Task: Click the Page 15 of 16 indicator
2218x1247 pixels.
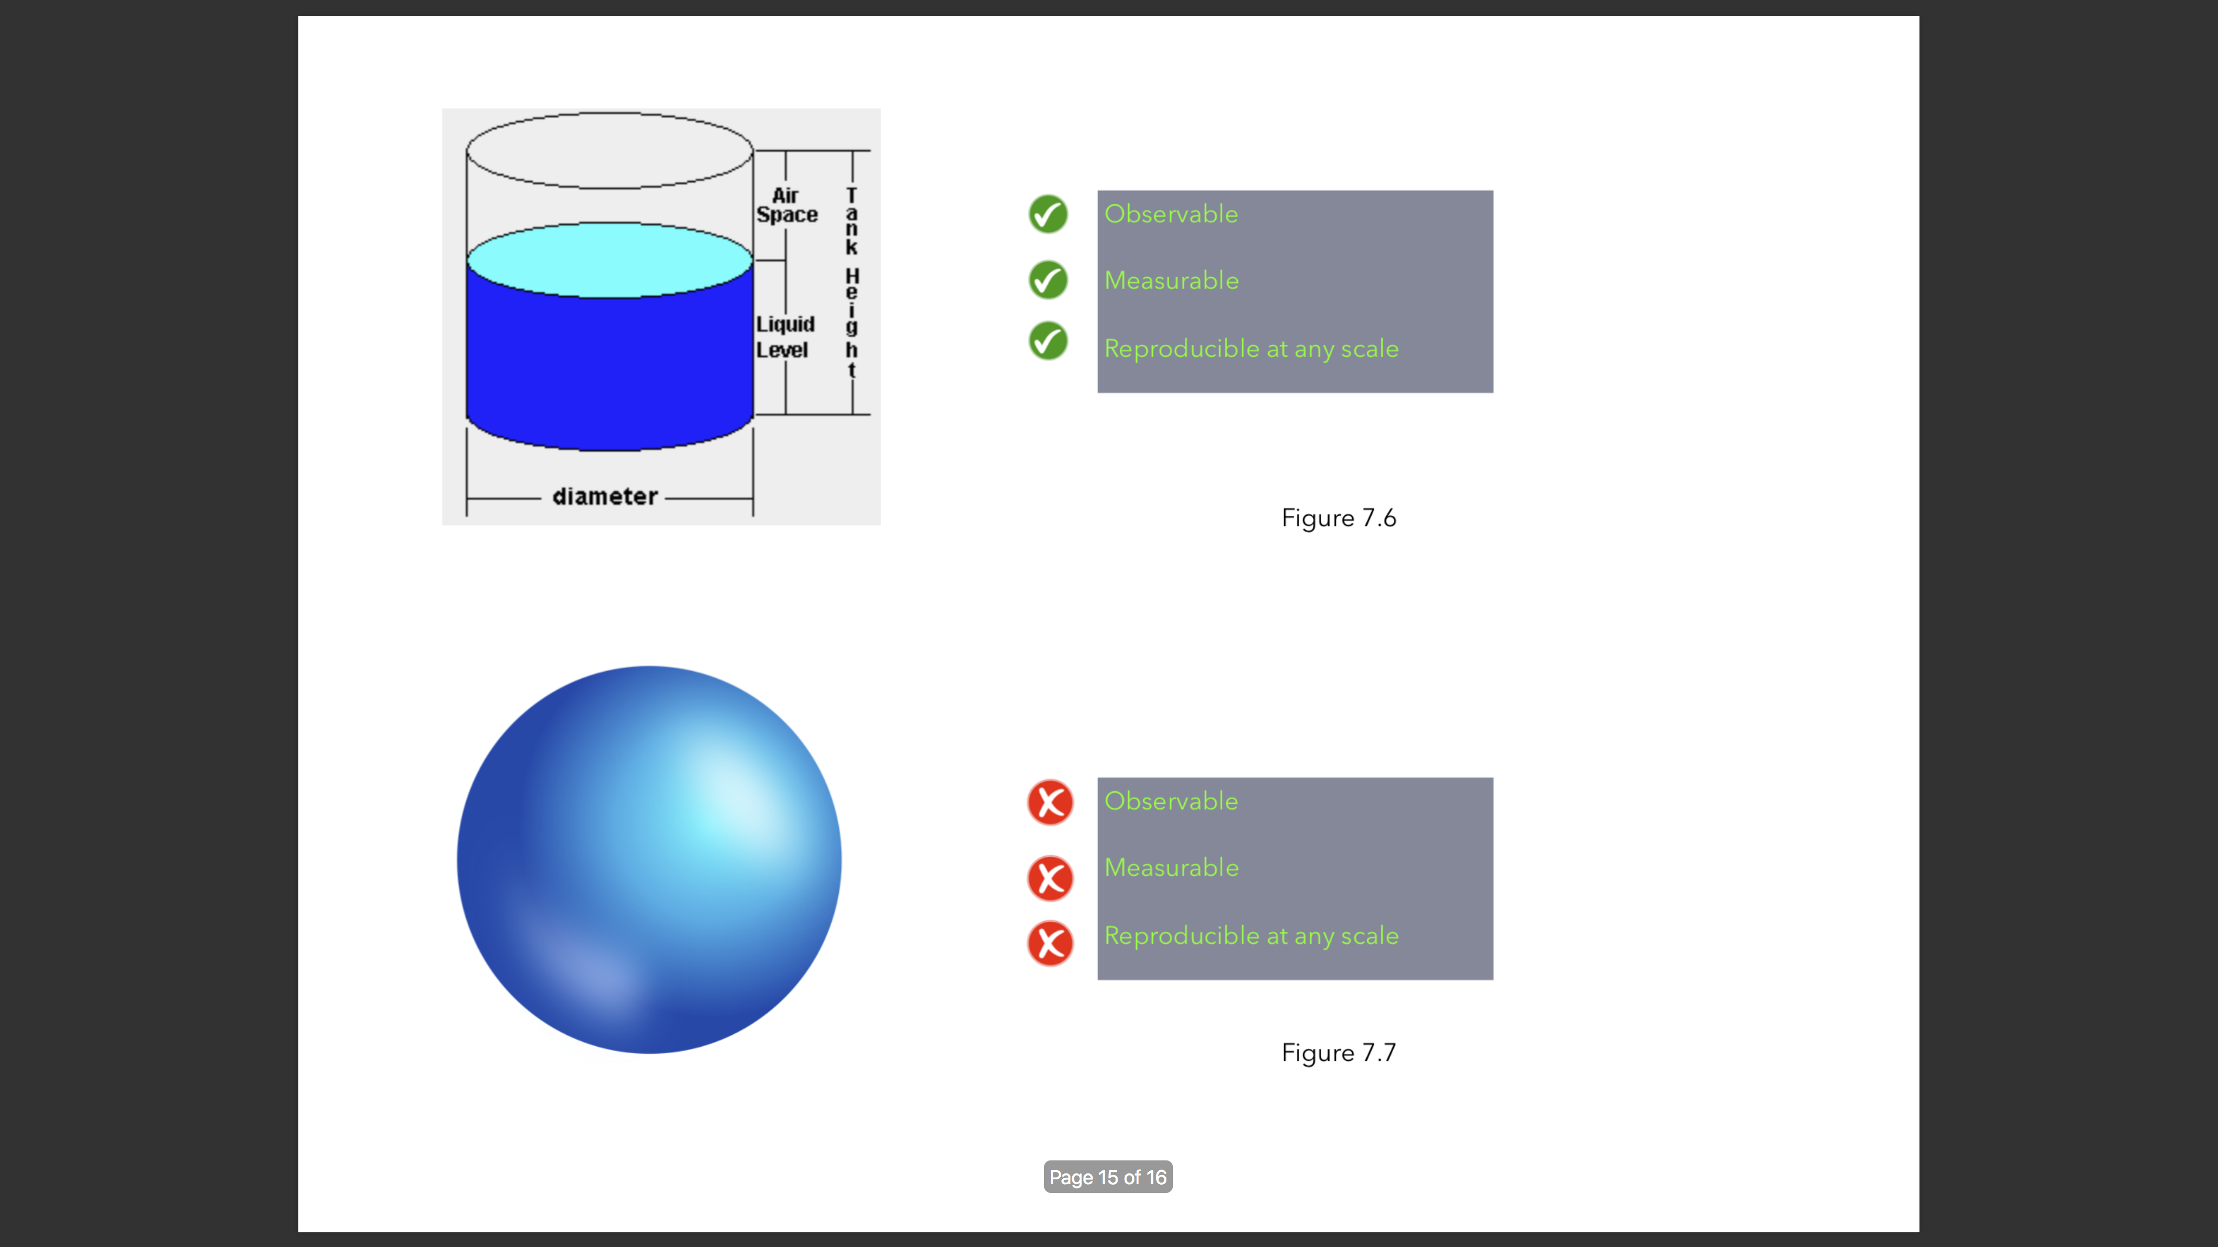Action: coord(1107,1177)
